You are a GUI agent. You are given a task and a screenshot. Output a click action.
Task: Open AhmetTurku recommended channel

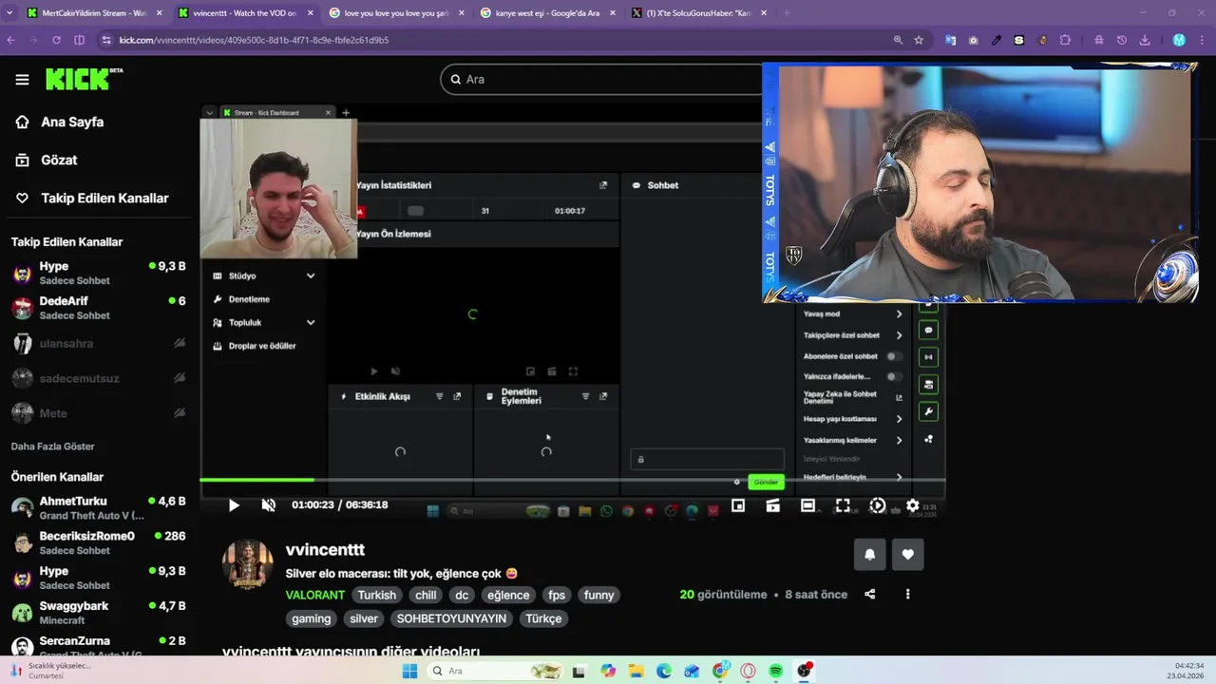click(99, 507)
